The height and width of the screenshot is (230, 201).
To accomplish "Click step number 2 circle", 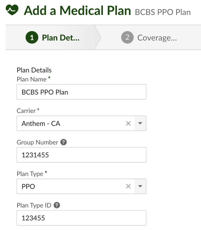I will point(127,38).
